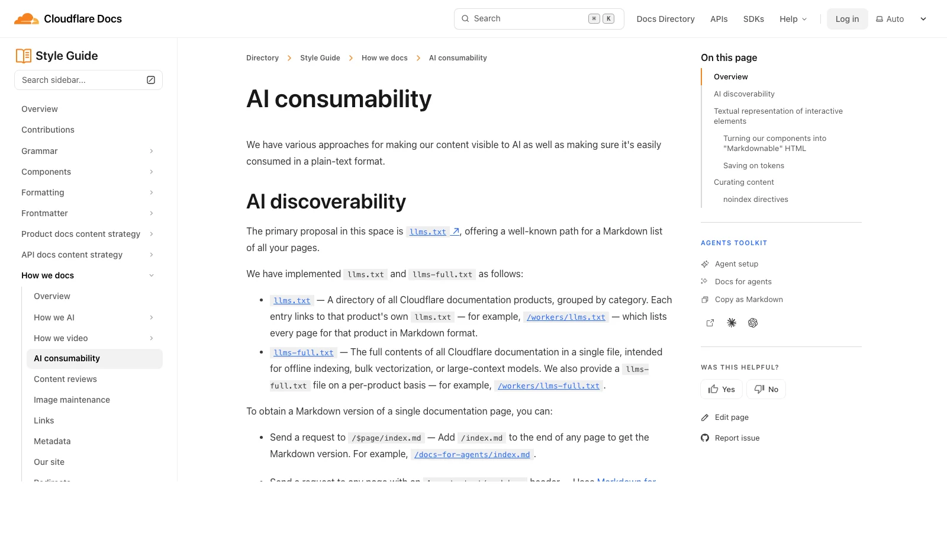947x533 pixels.
Task: Jump to Saving on tokens outline entry
Action: [753, 166]
